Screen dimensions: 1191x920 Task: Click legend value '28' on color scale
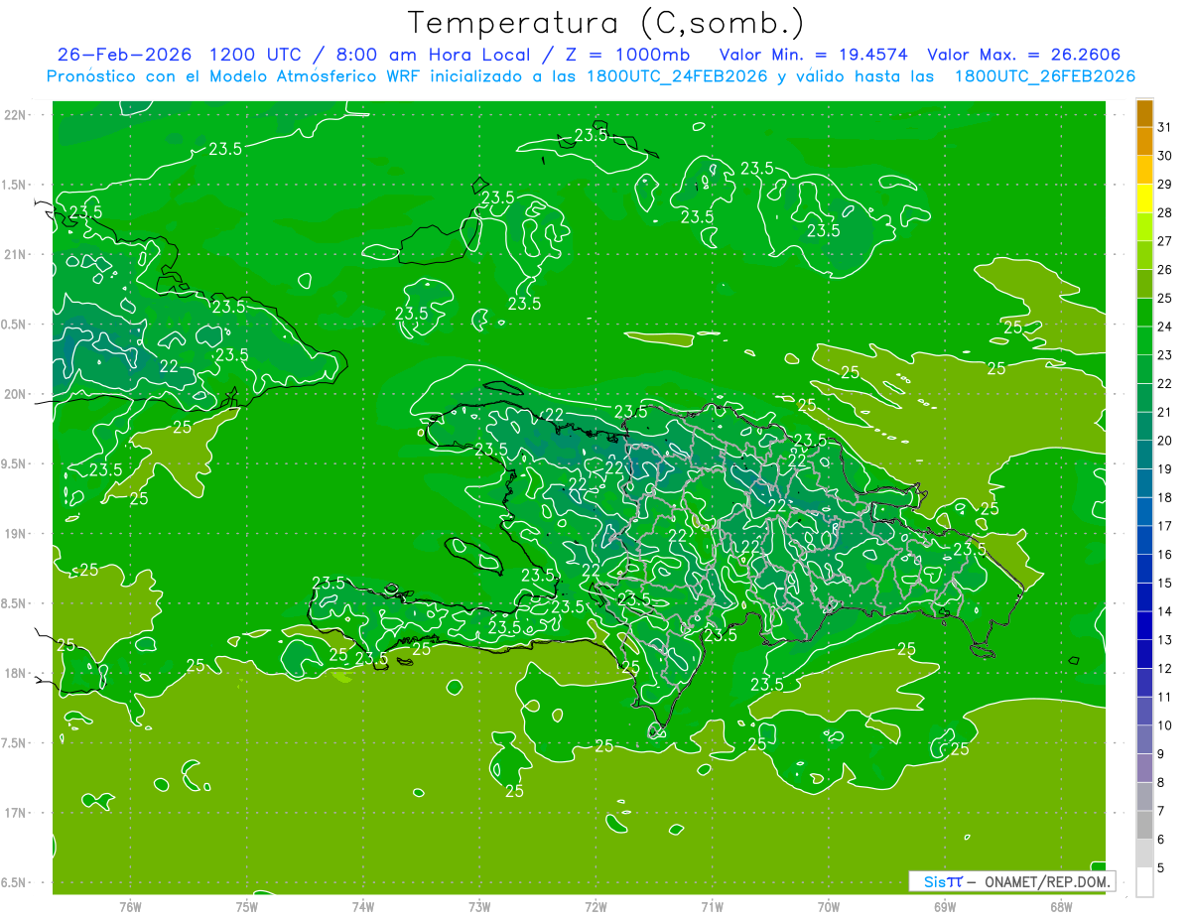tap(1165, 212)
